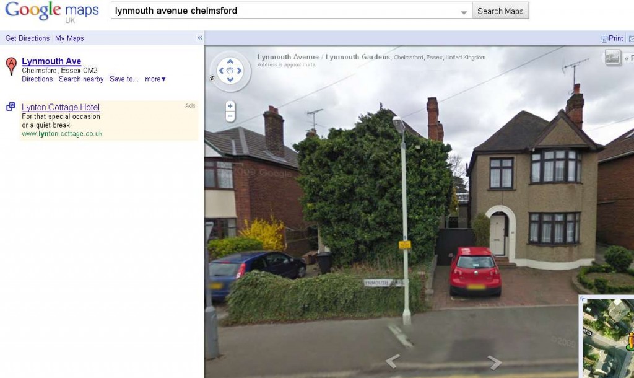Zoom out with the minus button
The height and width of the screenshot is (378, 634).
click(x=230, y=116)
